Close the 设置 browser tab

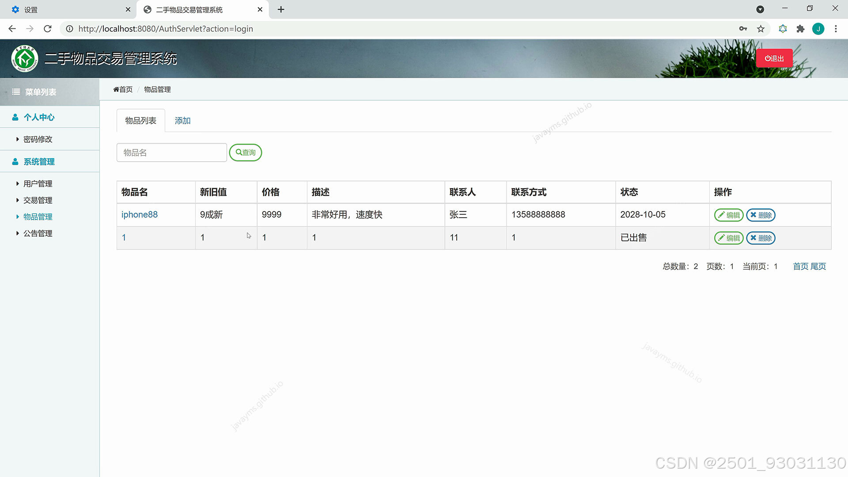click(x=128, y=9)
